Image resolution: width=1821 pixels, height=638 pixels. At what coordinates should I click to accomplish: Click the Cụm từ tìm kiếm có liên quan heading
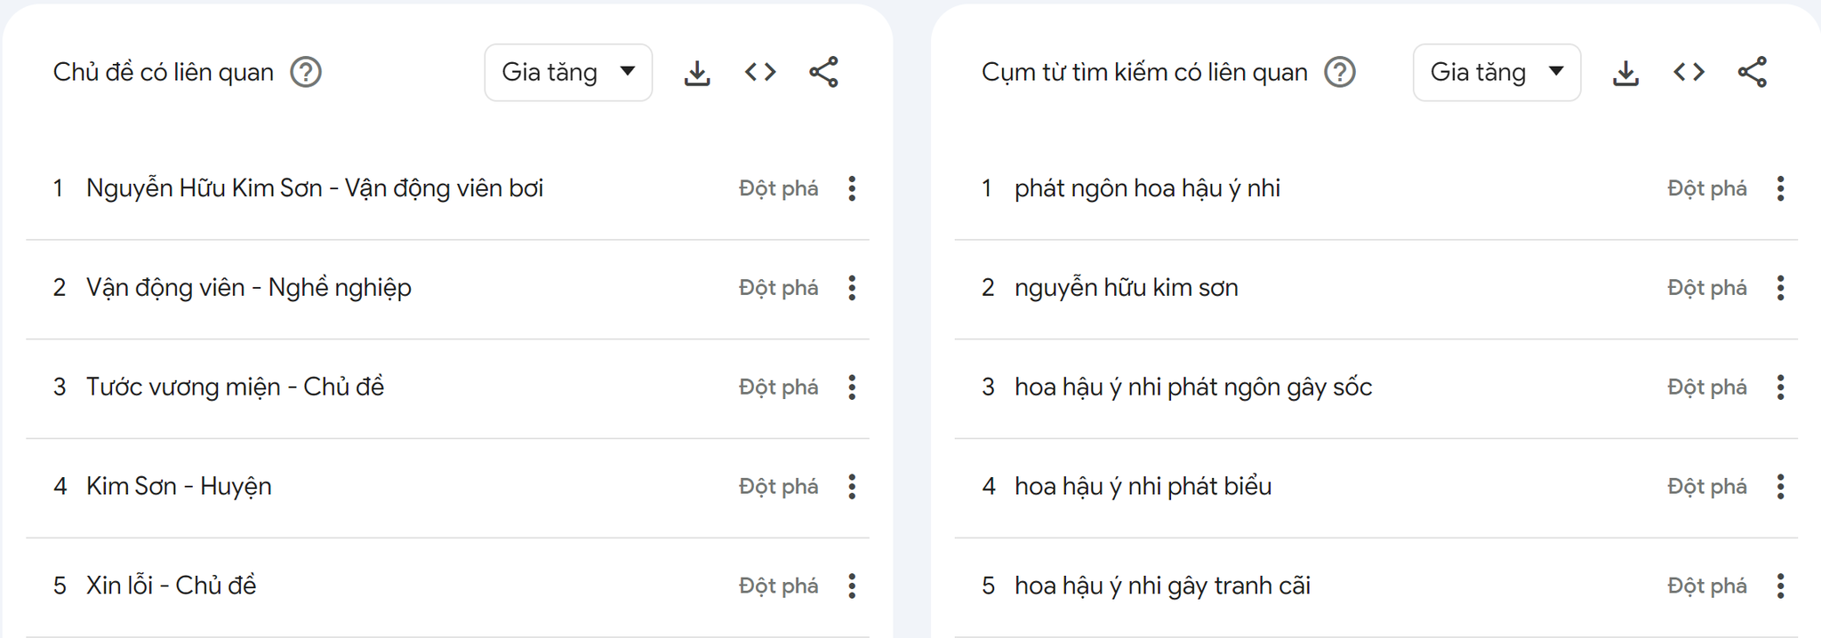[x=1144, y=72]
